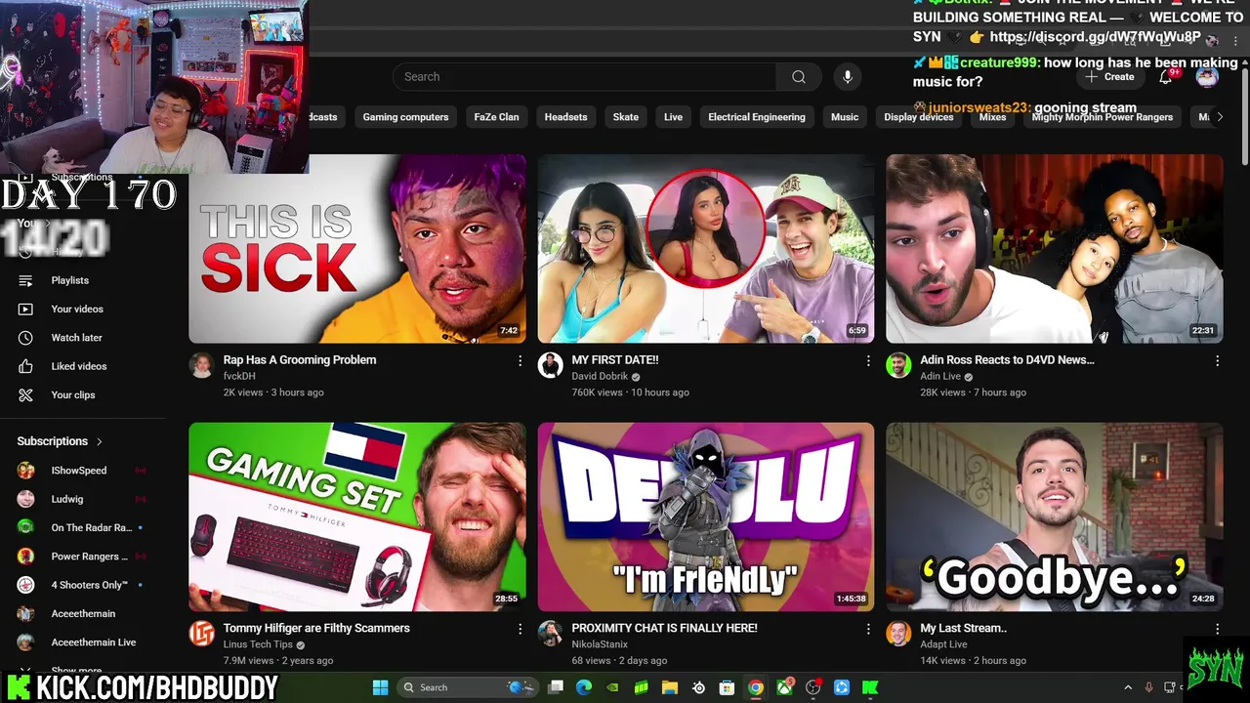Click the Create button

coord(1110,77)
